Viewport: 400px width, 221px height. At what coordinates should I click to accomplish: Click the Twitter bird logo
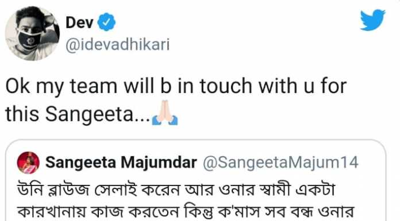coord(372,20)
